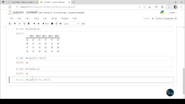Click value 44 in row D
Image resolution: width=185 pixels, height=104 pixels.
[46, 51]
